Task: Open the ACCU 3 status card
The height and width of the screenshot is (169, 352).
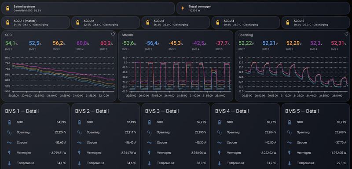Action: click(x=176, y=22)
